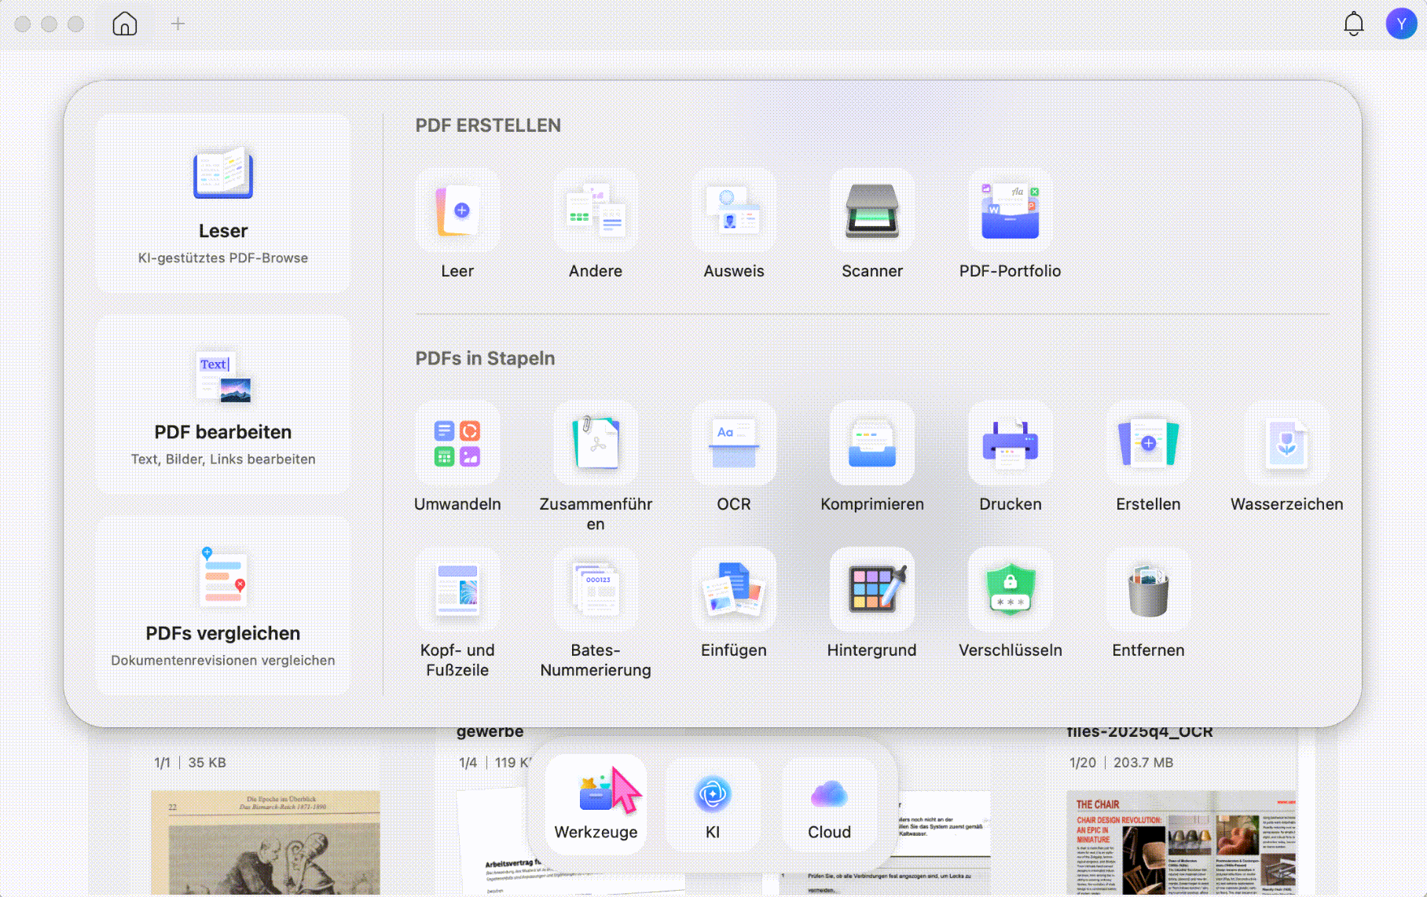Screen dimensions: 1427x897
Task: Click the Drucken print icon
Action: coord(1011,443)
